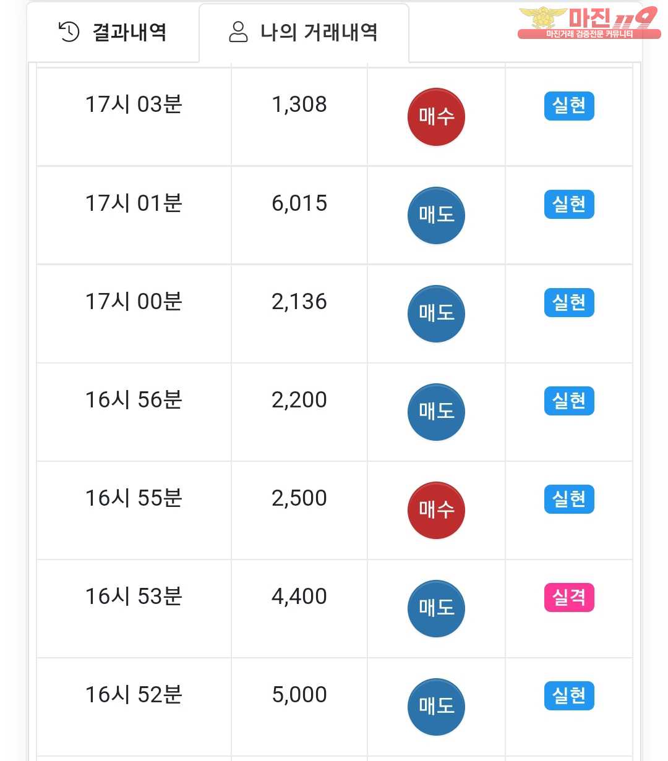Click blue 매도 badge at 17시 01분

(436, 215)
